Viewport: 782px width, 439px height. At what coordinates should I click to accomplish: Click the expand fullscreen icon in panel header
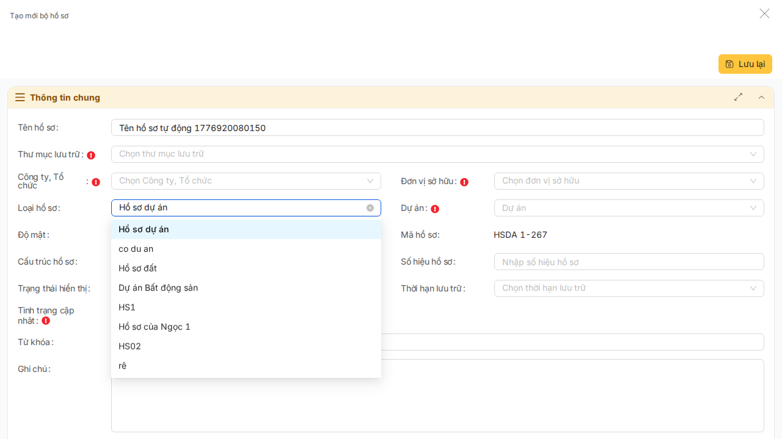point(738,97)
